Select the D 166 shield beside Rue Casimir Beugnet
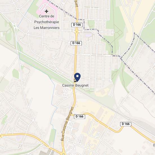Screen dimensions: 155x155 point(79,116)
